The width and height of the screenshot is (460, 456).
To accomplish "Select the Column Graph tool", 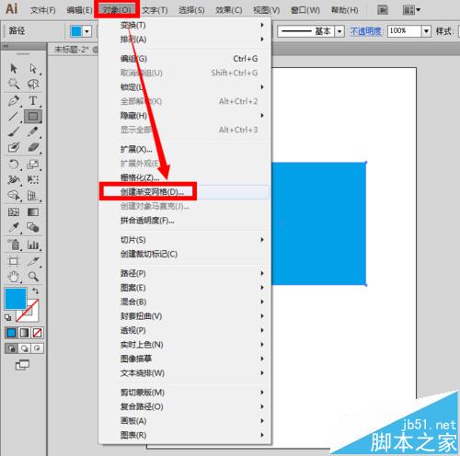I will click(33, 245).
